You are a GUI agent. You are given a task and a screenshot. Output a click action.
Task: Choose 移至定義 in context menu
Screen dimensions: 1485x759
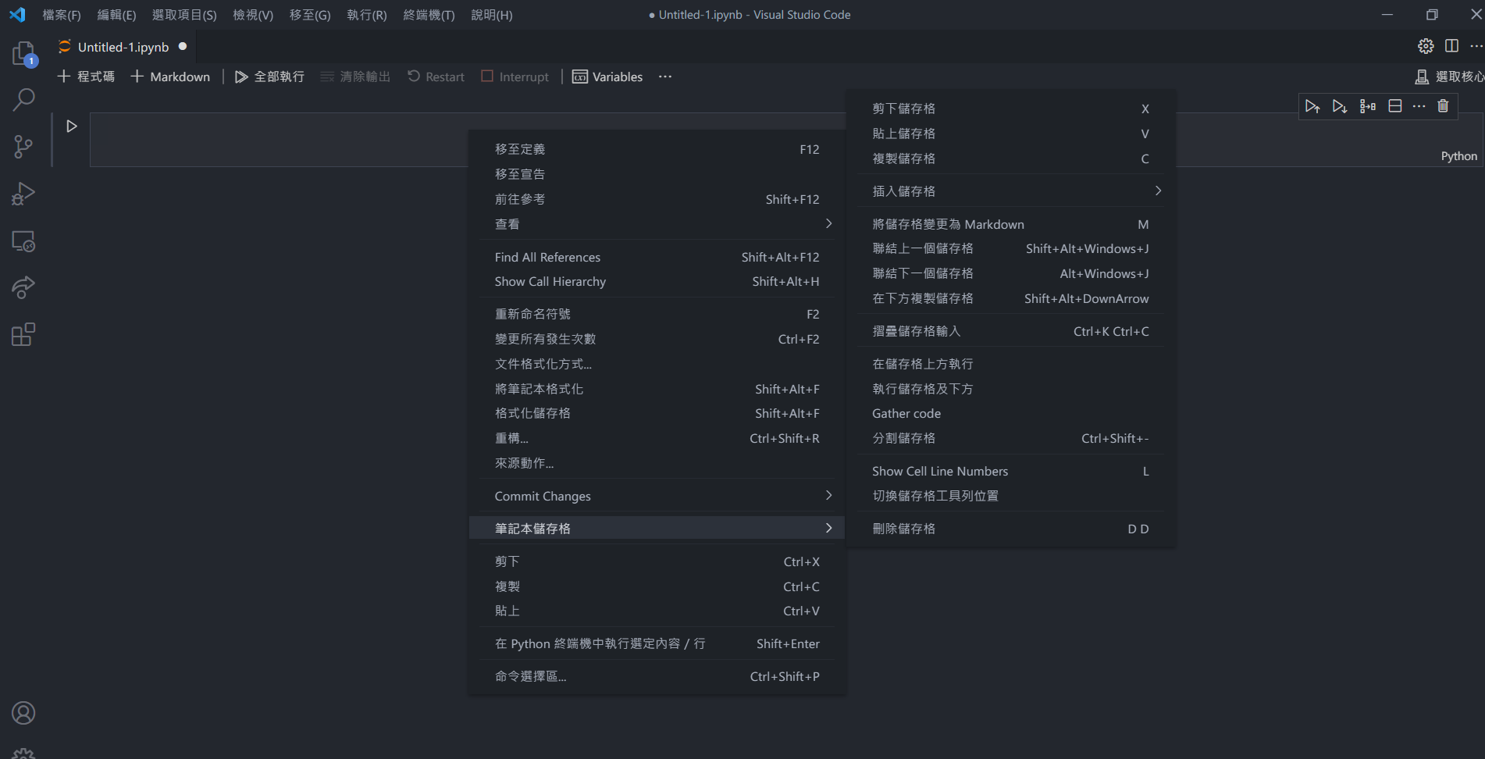click(657, 149)
